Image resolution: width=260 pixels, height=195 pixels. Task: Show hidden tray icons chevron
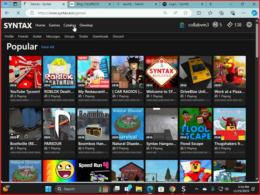[197, 189]
